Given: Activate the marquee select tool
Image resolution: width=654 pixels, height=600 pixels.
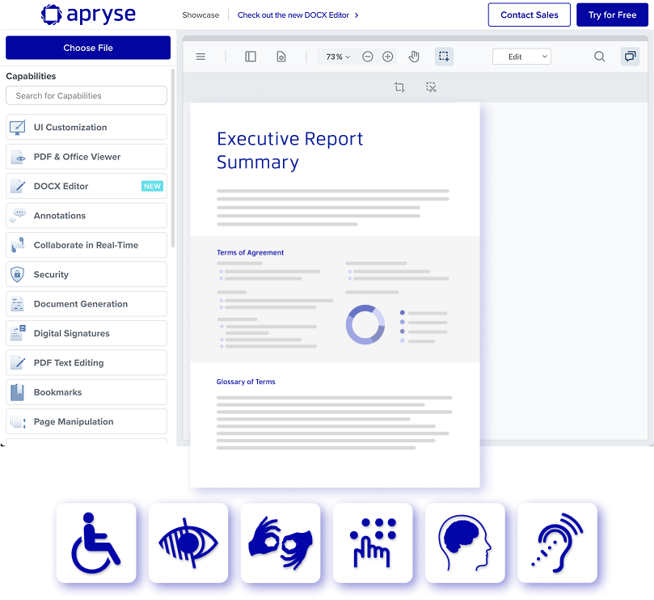Looking at the screenshot, I should click(x=444, y=57).
